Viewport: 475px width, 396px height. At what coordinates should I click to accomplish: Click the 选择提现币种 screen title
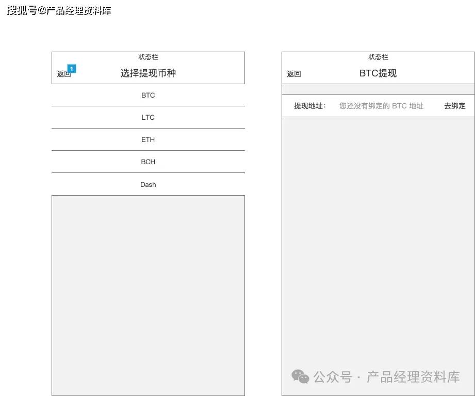pos(148,73)
